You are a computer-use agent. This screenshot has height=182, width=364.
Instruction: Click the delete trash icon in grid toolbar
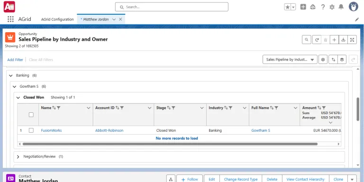[326, 40]
